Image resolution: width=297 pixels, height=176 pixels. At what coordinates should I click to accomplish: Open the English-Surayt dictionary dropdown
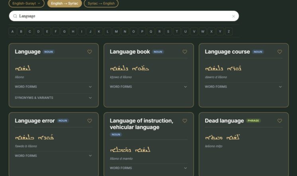click(x=27, y=4)
